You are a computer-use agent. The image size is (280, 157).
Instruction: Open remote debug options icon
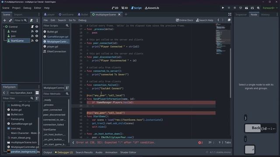(241, 8)
